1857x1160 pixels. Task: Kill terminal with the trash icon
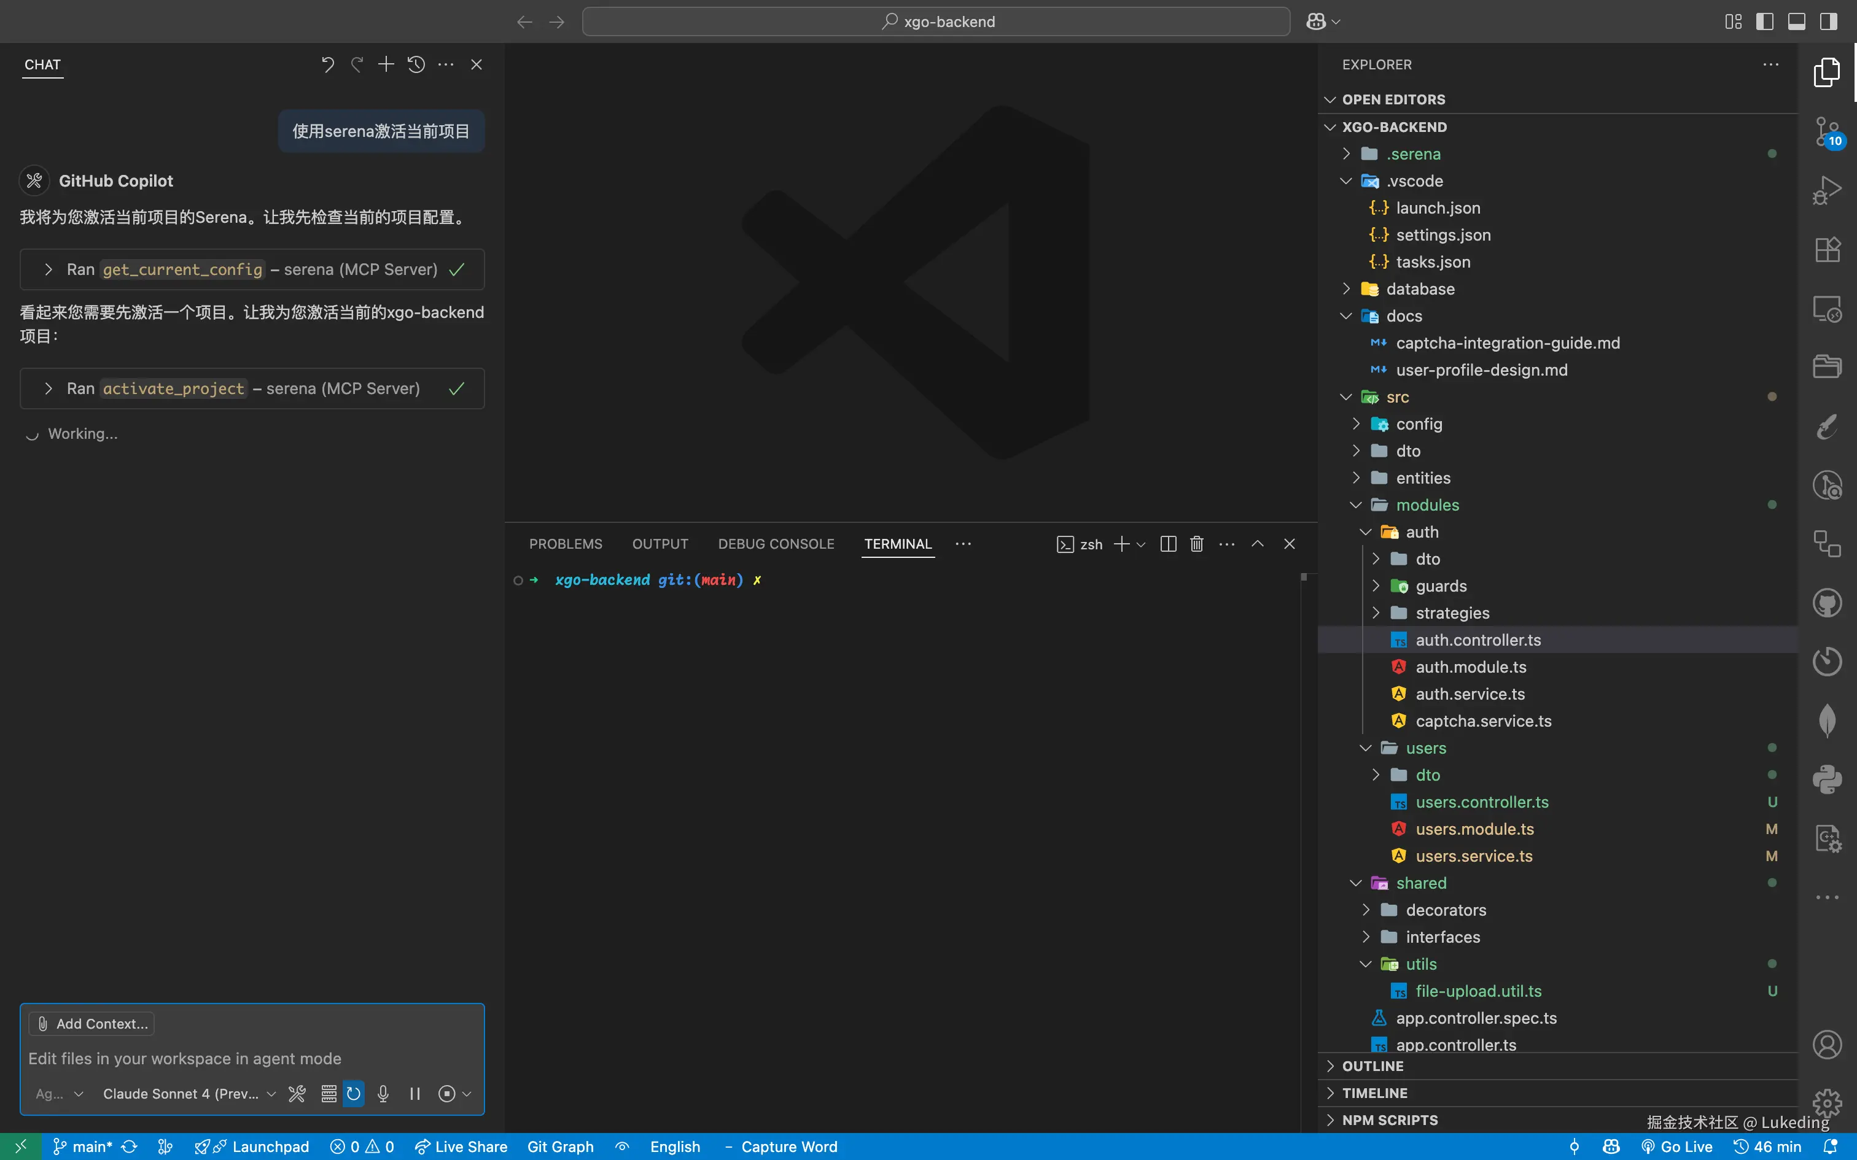coord(1196,544)
